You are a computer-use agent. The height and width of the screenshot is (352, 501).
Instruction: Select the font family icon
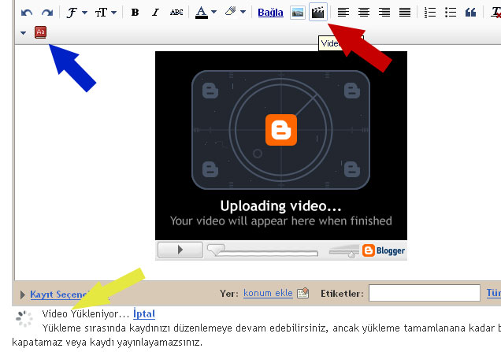[x=72, y=13]
